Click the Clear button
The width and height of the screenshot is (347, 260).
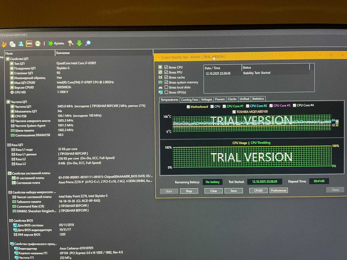[x=213, y=191]
